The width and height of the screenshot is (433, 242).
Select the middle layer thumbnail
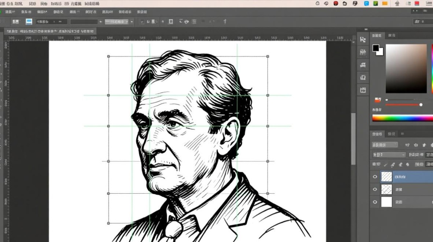pyautogui.click(x=387, y=189)
